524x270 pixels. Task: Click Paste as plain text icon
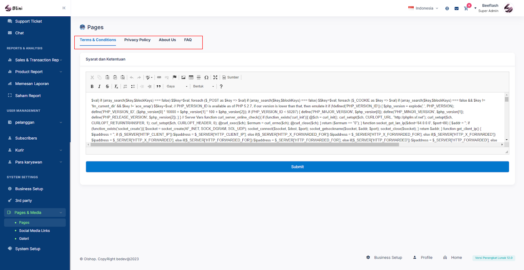(x=115, y=77)
